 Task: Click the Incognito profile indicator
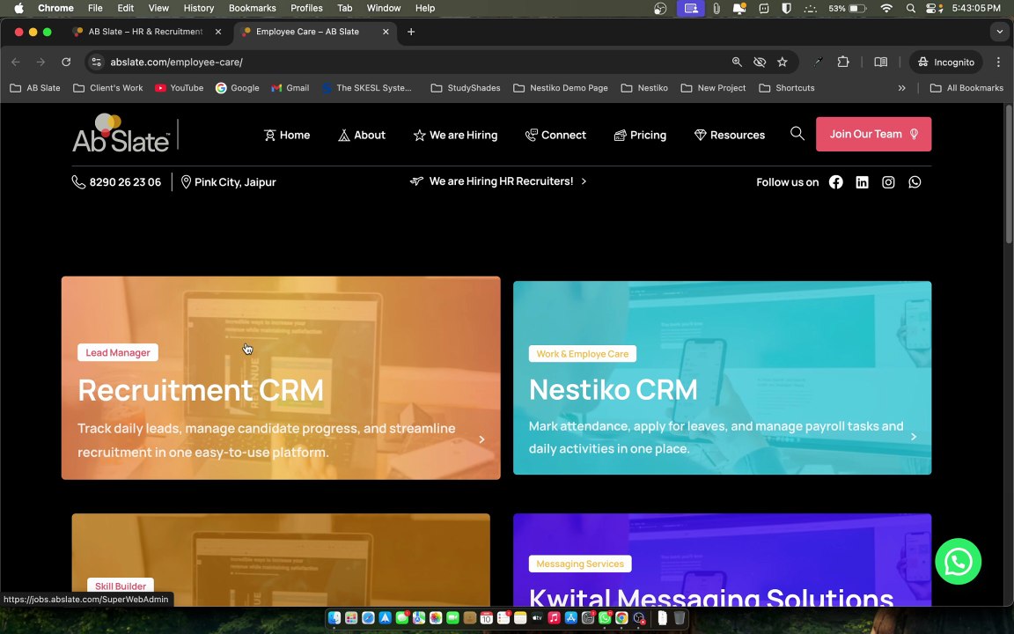[946, 63]
